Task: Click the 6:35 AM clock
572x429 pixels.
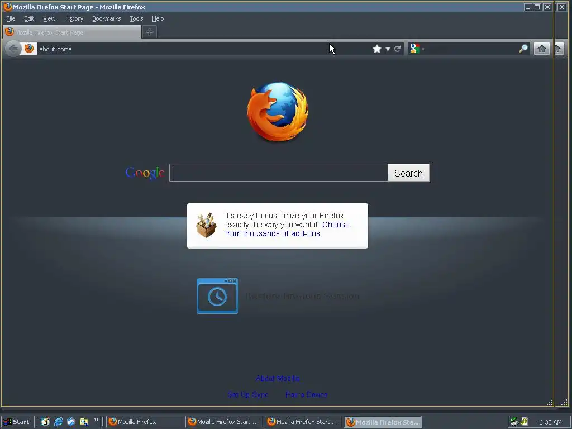Action: click(550, 422)
